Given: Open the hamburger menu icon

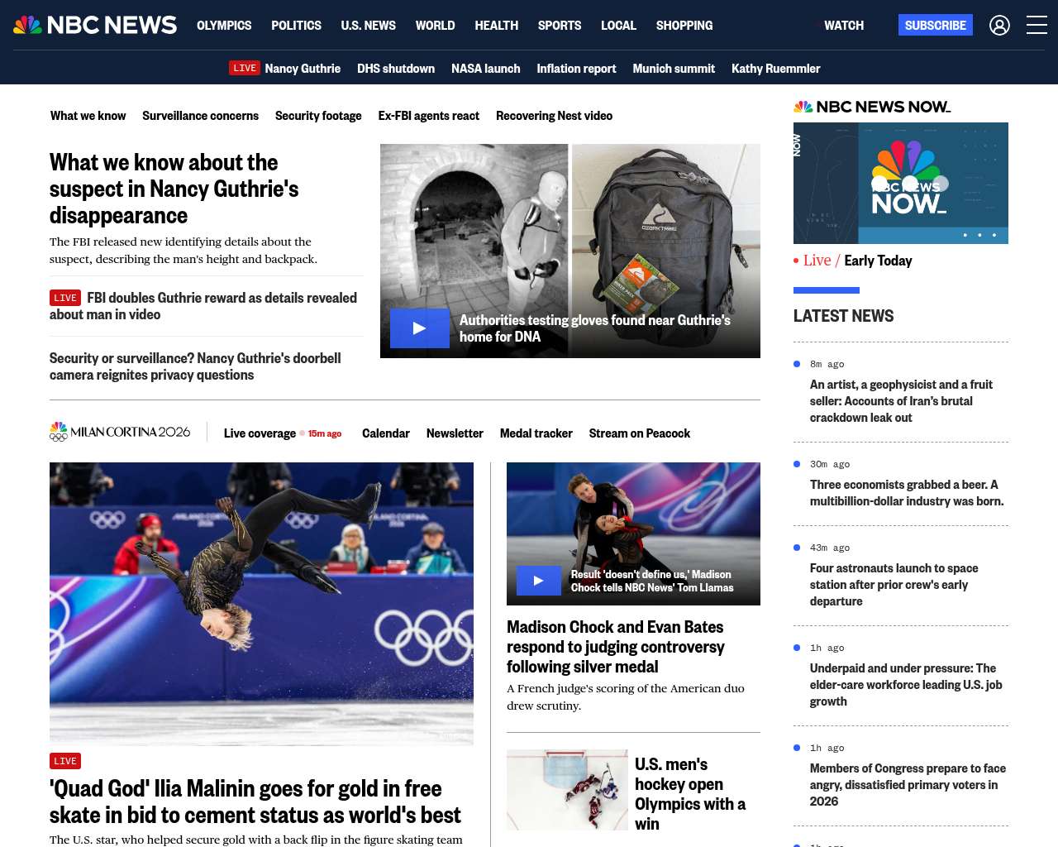Looking at the screenshot, I should 1037,25.
